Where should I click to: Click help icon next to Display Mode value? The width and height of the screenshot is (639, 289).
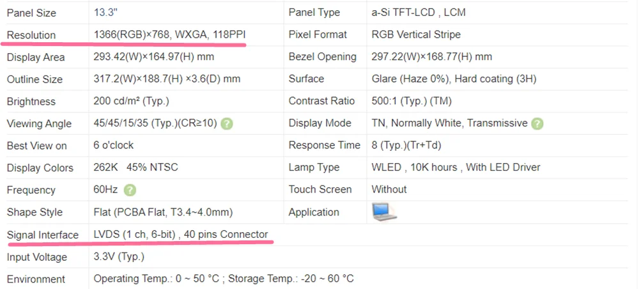(537, 123)
